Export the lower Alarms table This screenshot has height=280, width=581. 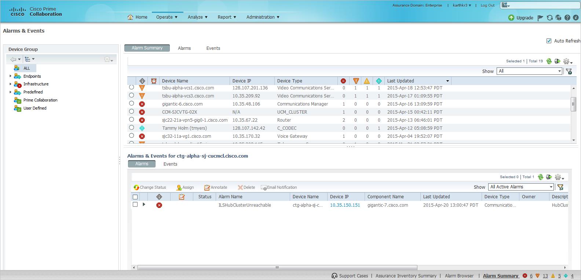(x=549, y=177)
